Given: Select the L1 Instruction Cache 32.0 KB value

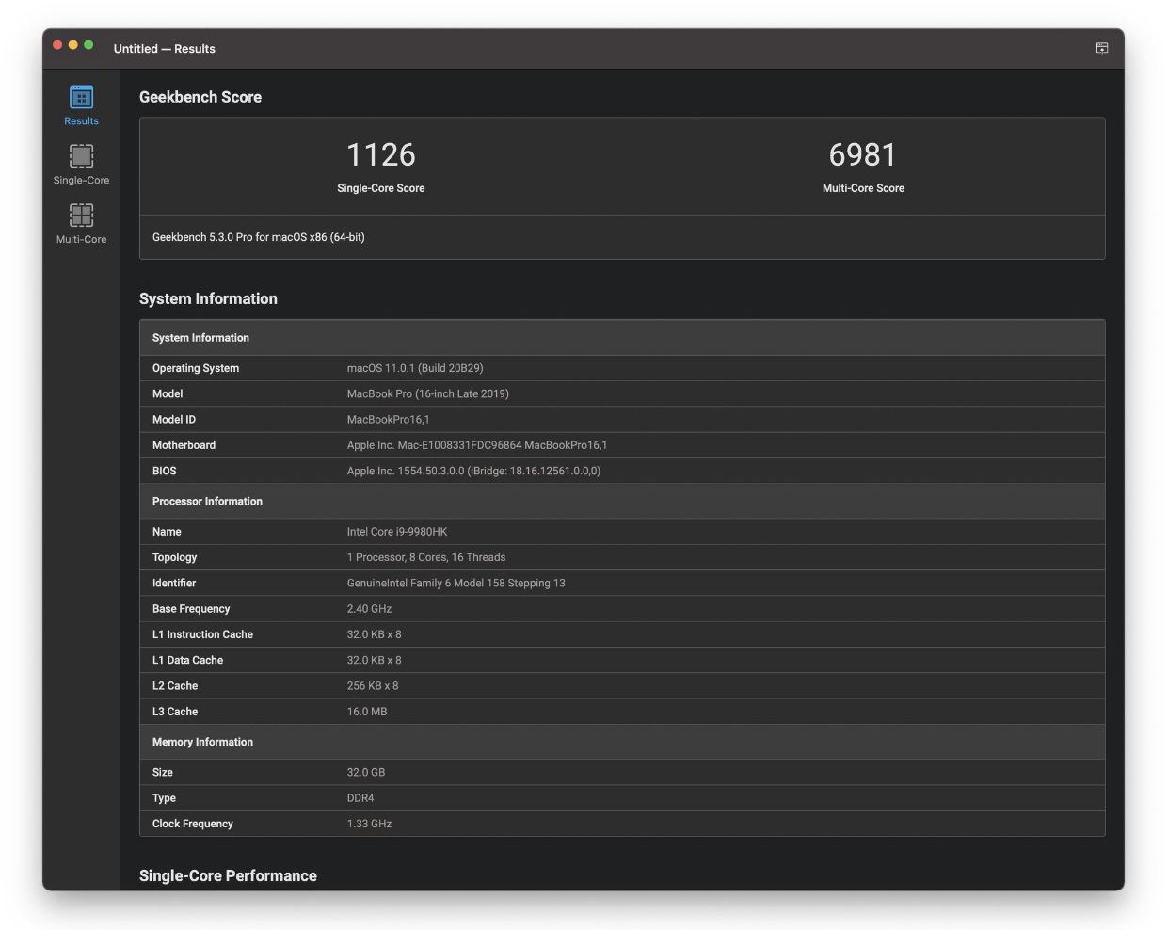Looking at the screenshot, I should pos(374,634).
